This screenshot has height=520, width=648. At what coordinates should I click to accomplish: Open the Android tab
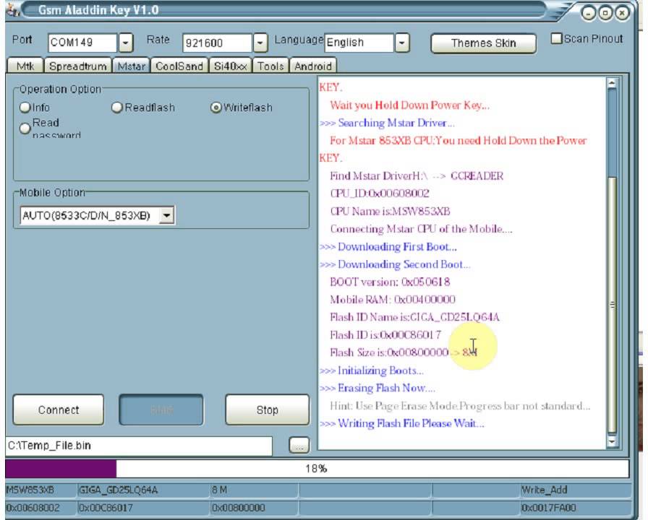(x=313, y=66)
